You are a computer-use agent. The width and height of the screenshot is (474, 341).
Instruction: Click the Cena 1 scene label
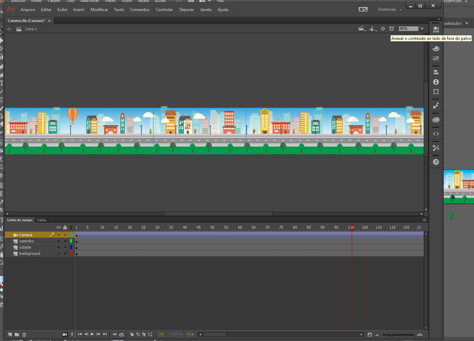point(31,29)
